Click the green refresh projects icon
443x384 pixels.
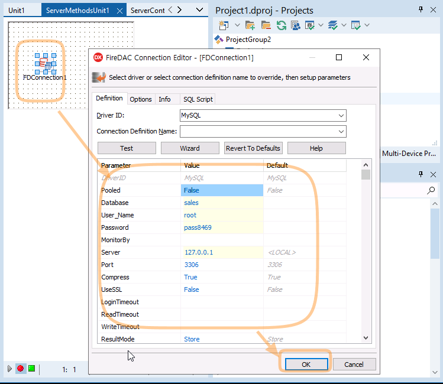[x=281, y=25]
